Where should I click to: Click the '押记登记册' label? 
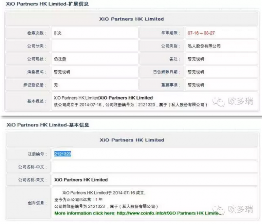click(35, 85)
